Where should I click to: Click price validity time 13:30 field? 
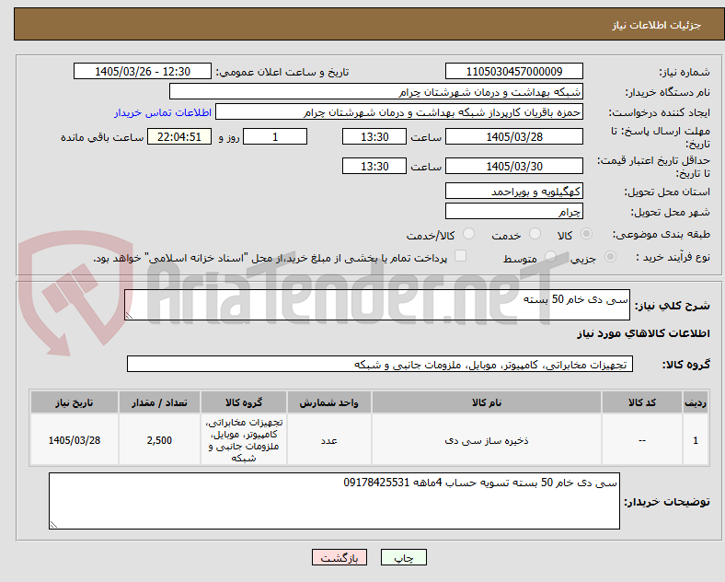374,166
